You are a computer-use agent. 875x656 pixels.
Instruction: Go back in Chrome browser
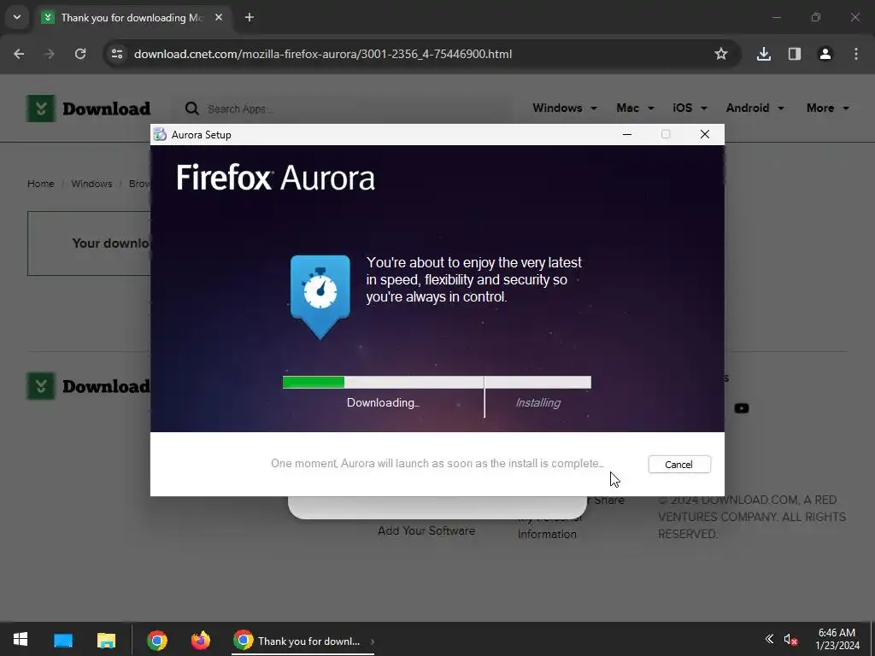19,54
